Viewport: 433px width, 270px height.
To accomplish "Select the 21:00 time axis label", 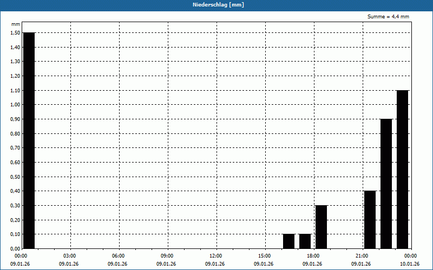I will click(x=362, y=256).
